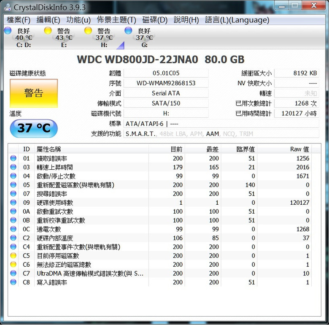Select the G: disk blue status orb
329x325 pixels.
coord(128,30)
